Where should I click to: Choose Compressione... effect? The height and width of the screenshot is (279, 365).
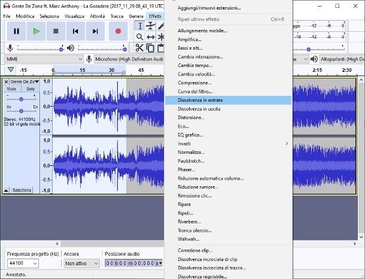coord(228,83)
